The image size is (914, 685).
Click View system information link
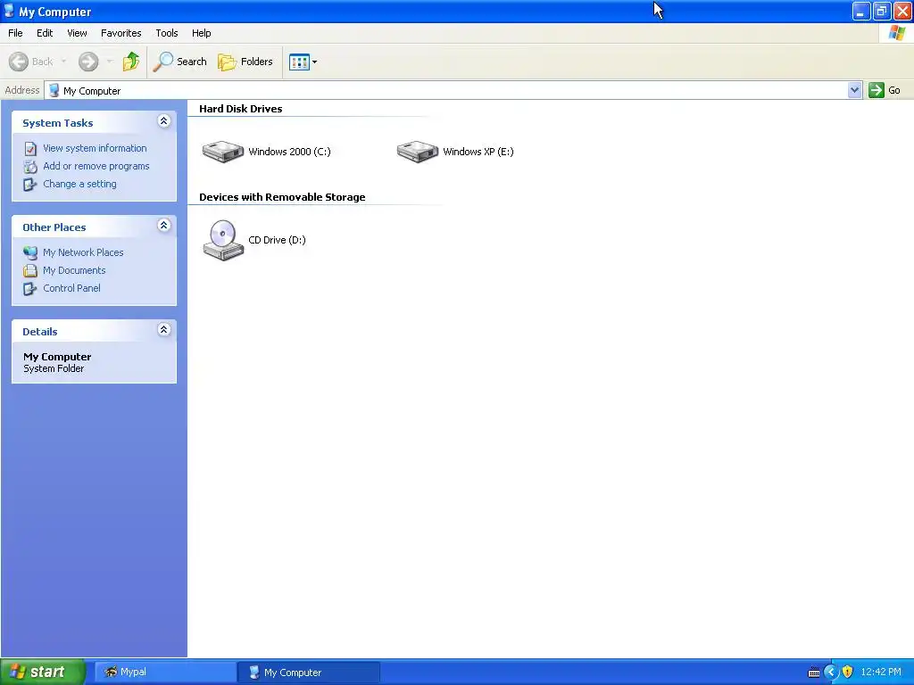pos(95,148)
